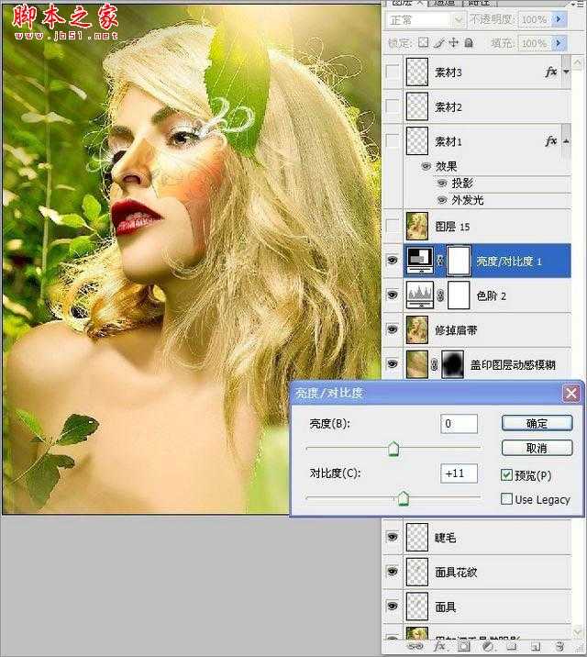Click the mask link chain on 盖印图层动感模糊

[434, 364]
